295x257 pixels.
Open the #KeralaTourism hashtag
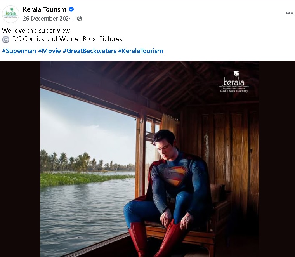[141, 51]
